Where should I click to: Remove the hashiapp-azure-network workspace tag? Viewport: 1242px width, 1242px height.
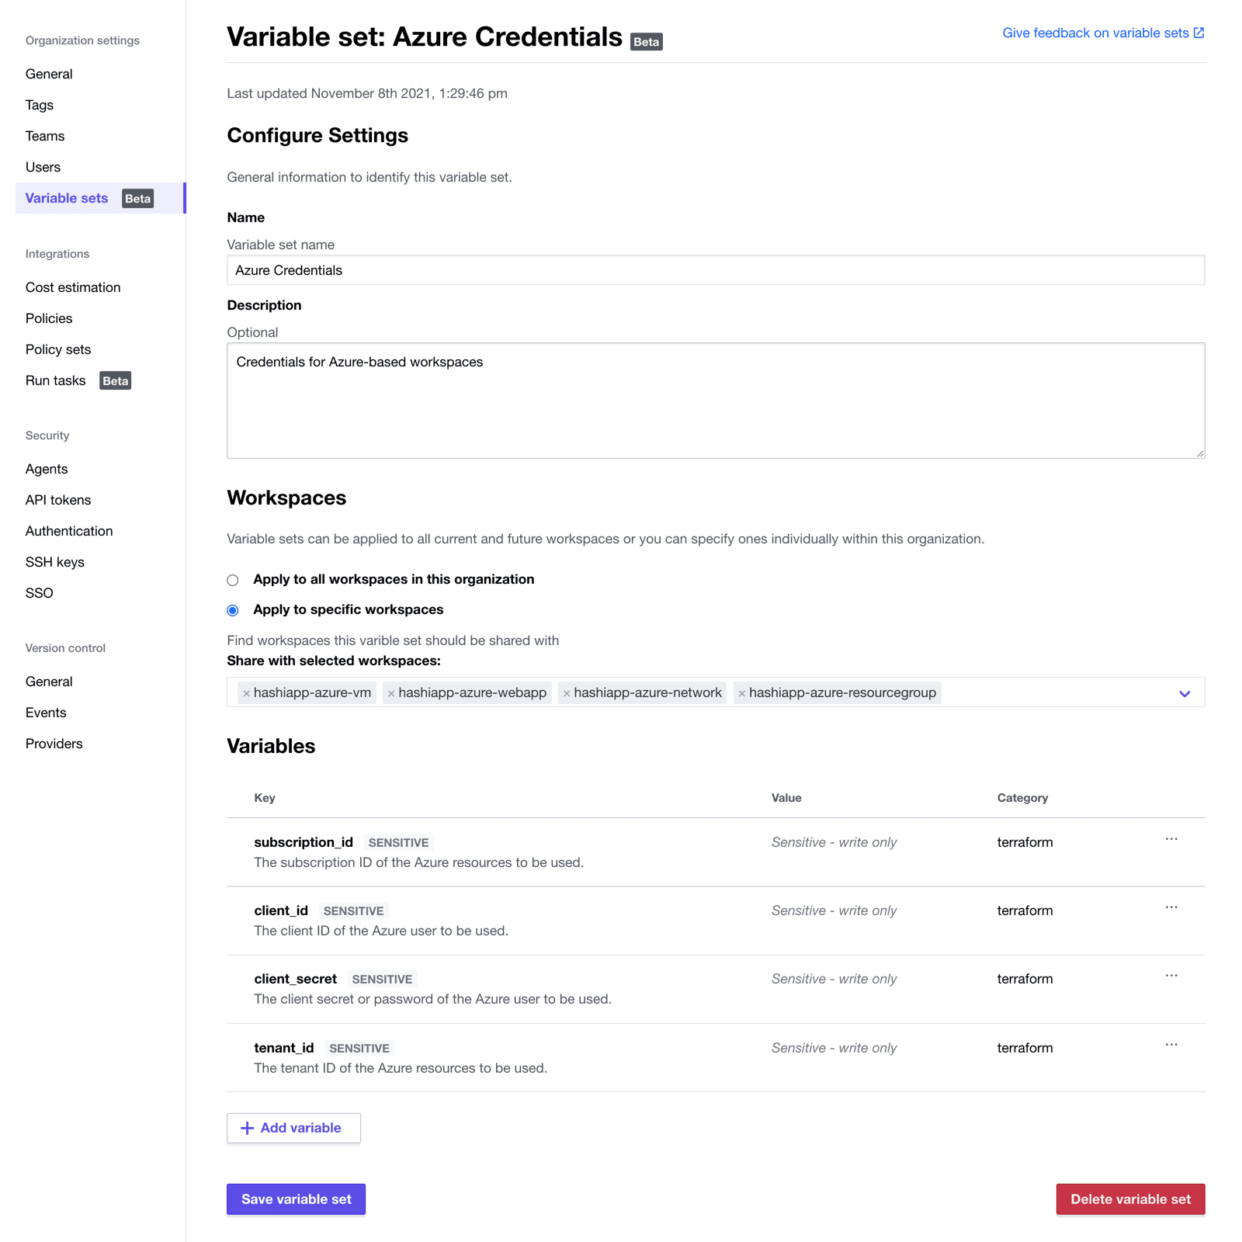567,692
